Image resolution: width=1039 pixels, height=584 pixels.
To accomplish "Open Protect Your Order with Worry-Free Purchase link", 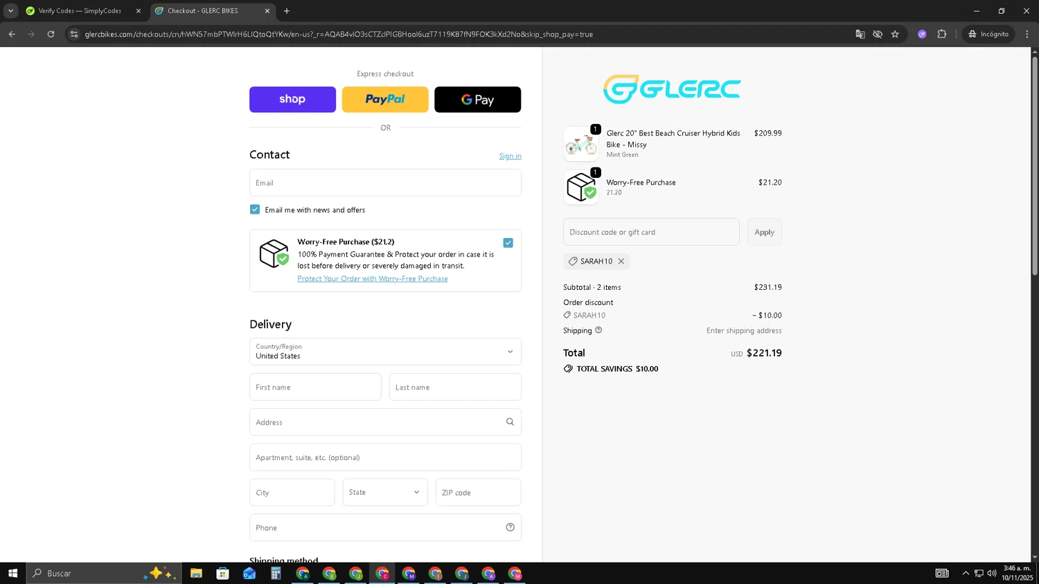I will coord(373,279).
